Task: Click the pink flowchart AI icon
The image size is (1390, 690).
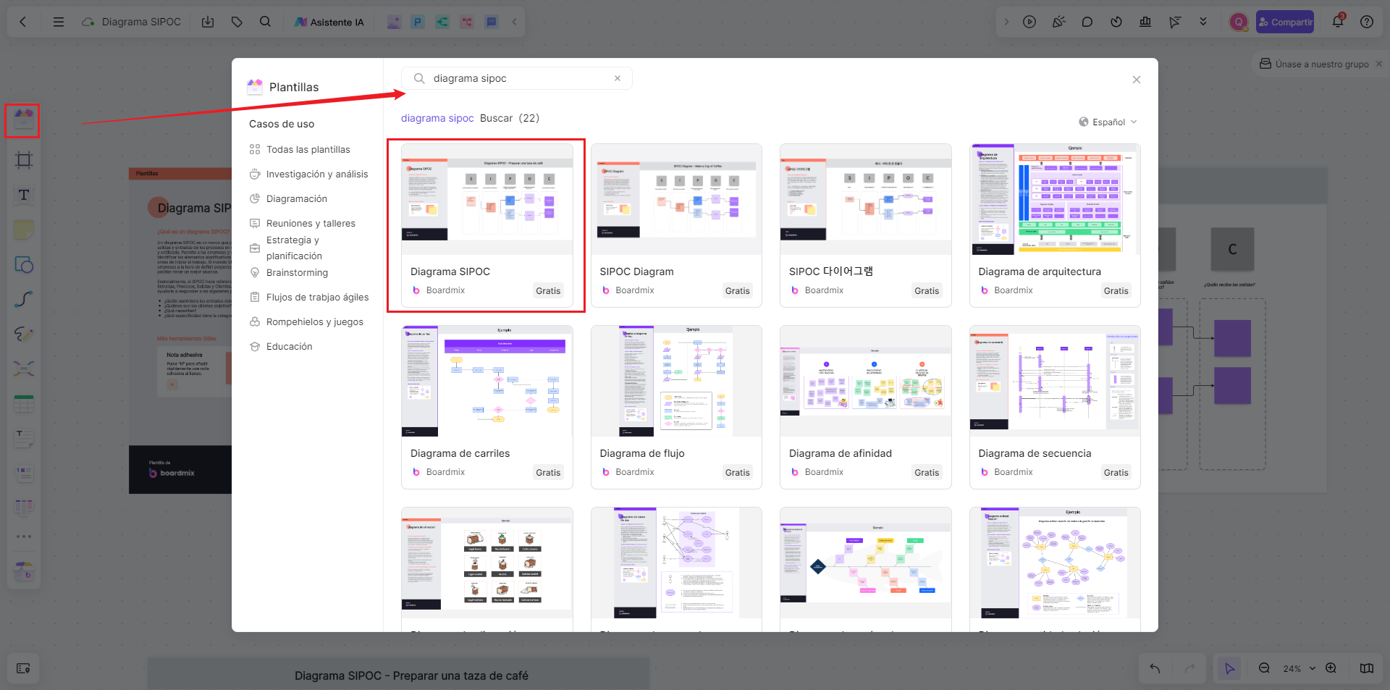Action: pyautogui.click(x=467, y=22)
